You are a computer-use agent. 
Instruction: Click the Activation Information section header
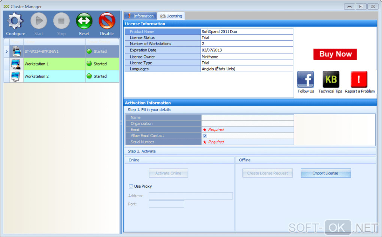pos(148,103)
